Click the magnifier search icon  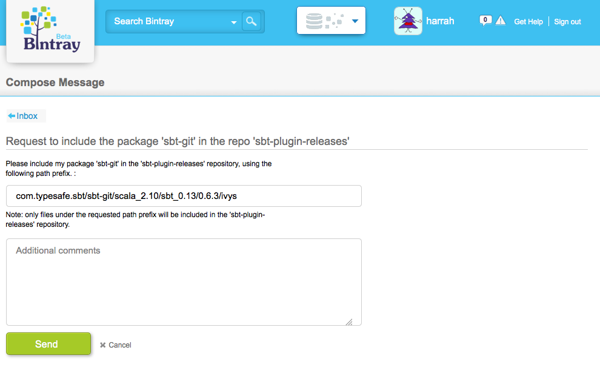(x=251, y=22)
